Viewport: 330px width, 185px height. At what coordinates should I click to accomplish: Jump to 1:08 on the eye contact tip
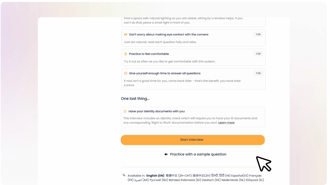(x=258, y=34)
